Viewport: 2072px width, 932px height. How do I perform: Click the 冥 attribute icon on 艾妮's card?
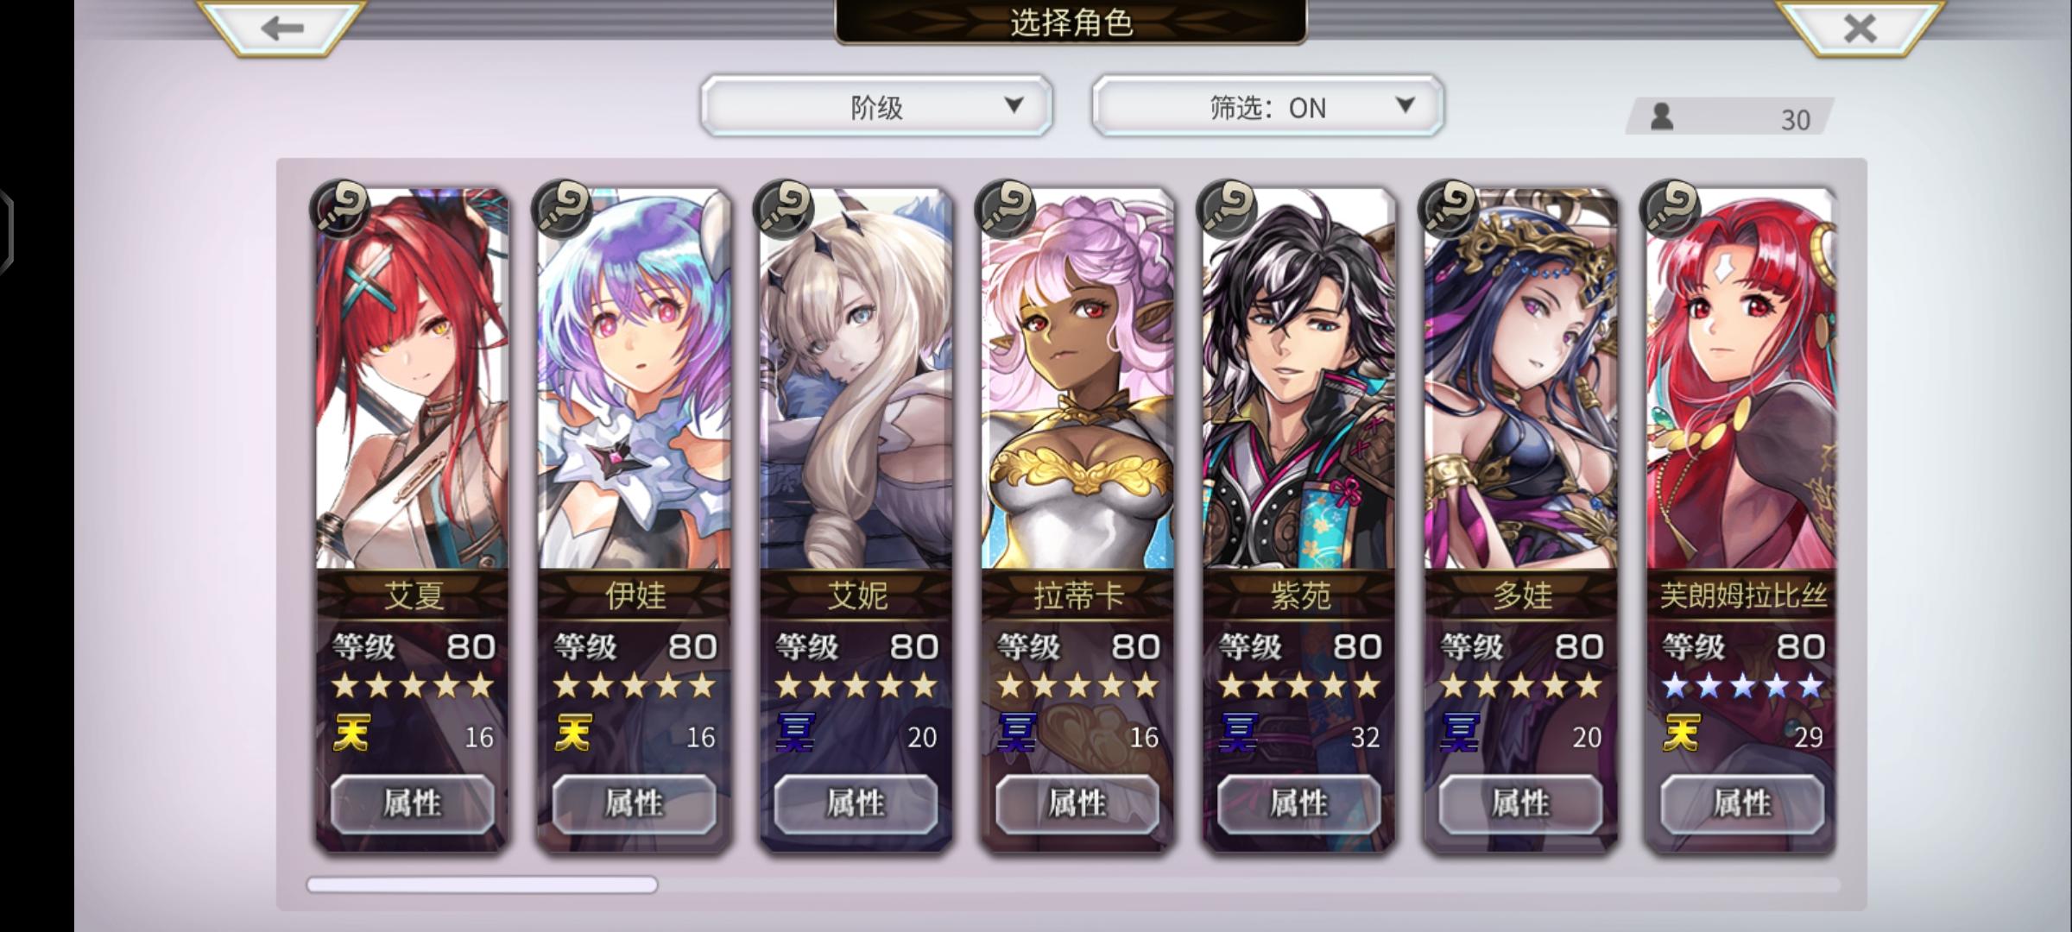tap(795, 734)
